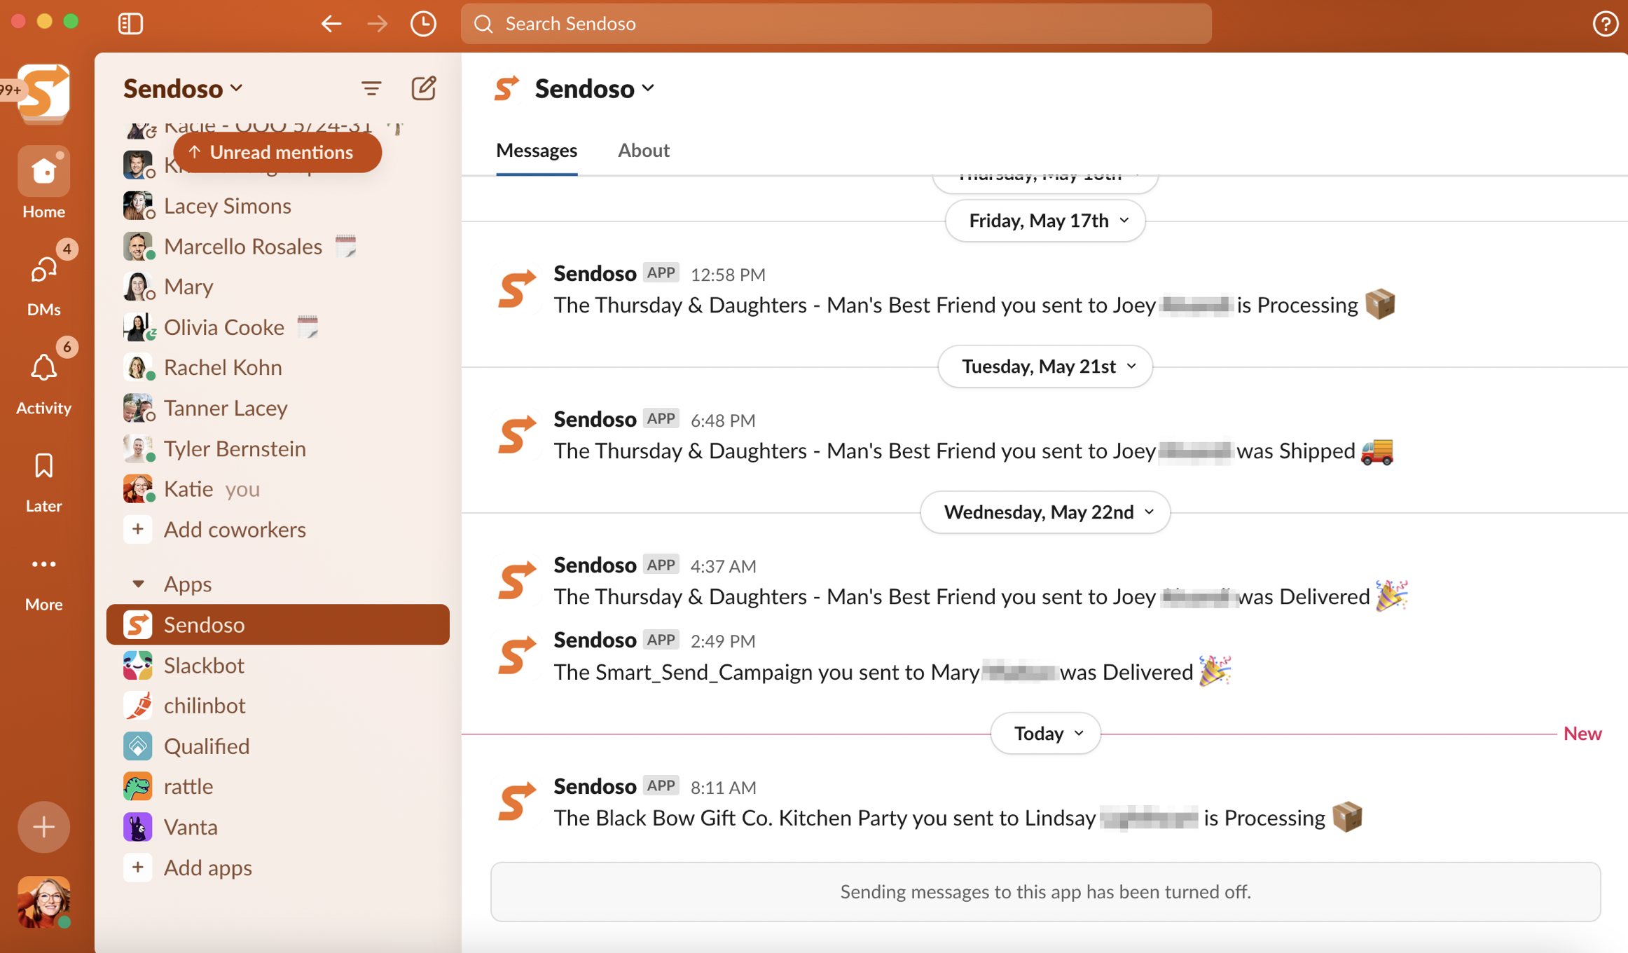Open Home in the left rail

coord(43,182)
